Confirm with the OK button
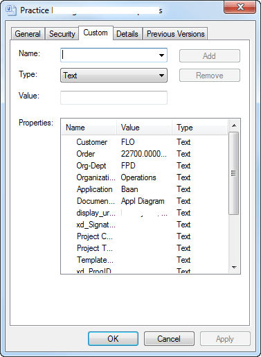Image resolution: width=261 pixels, height=357 pixels. 113,339
